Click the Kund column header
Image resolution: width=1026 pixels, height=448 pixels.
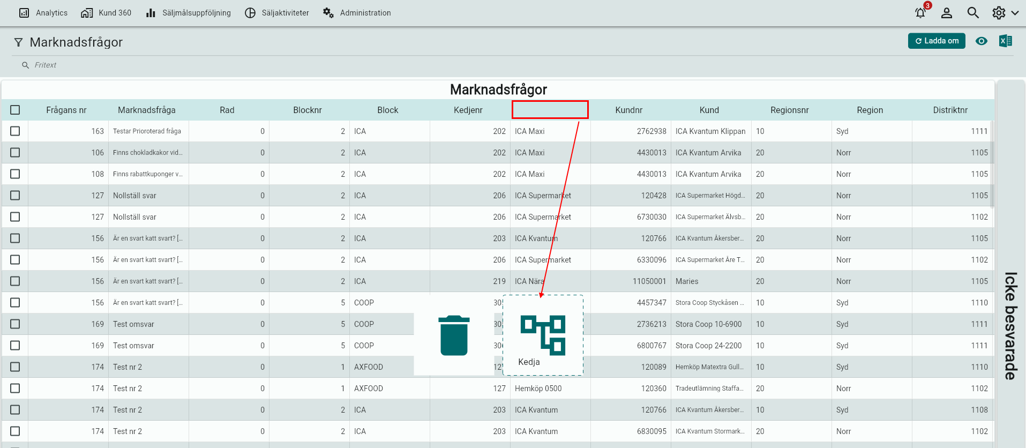tap(709, 110)
